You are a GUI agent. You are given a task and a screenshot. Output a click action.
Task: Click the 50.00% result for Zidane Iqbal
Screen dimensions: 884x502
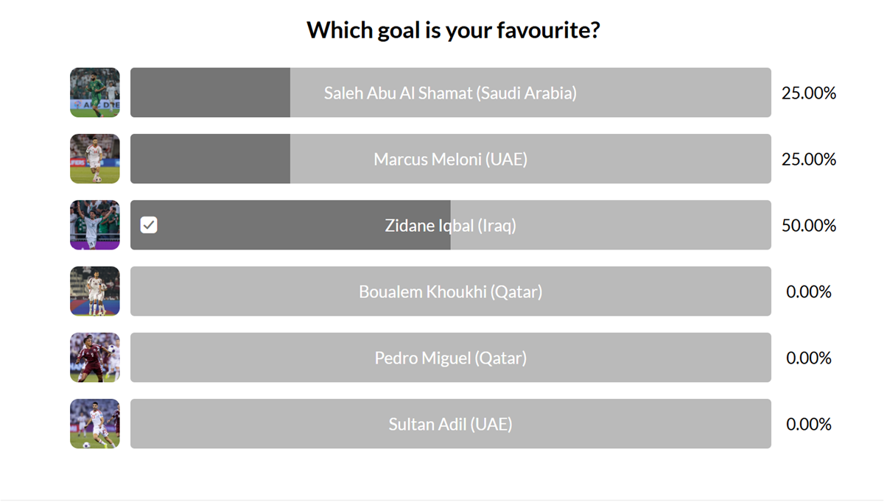809,225
